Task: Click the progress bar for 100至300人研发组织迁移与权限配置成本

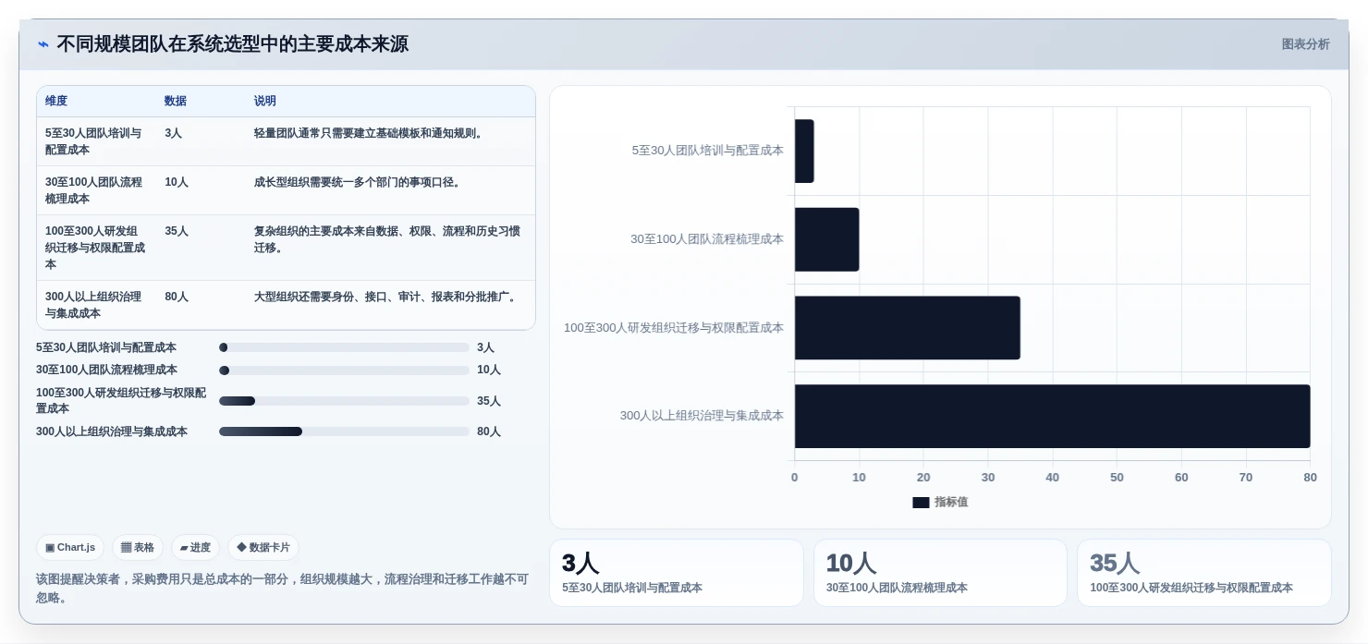Action: (x=344, y=401)
